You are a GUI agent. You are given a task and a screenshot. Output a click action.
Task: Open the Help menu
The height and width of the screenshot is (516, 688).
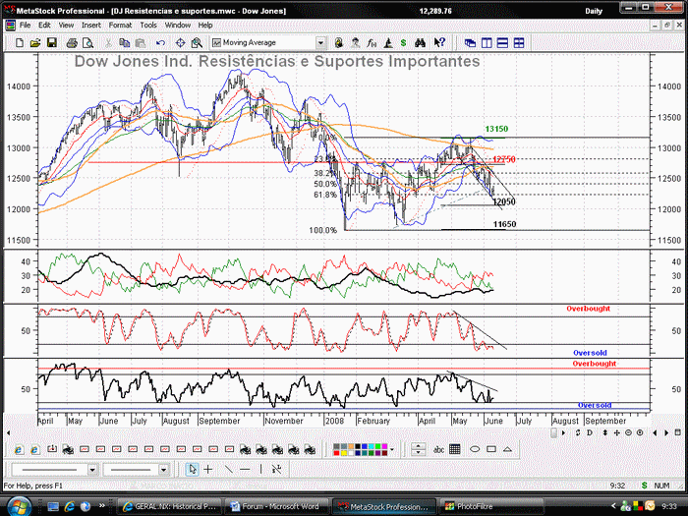[x=205, y=25]
